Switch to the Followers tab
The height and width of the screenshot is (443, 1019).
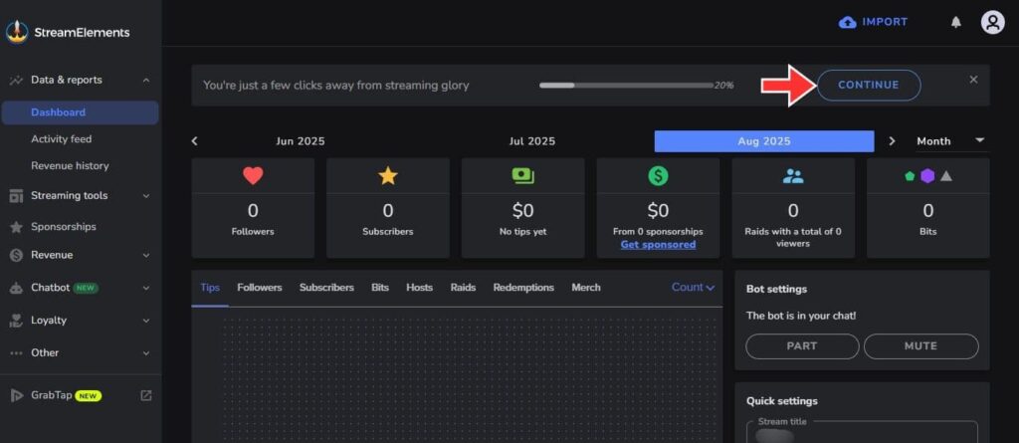260,288
